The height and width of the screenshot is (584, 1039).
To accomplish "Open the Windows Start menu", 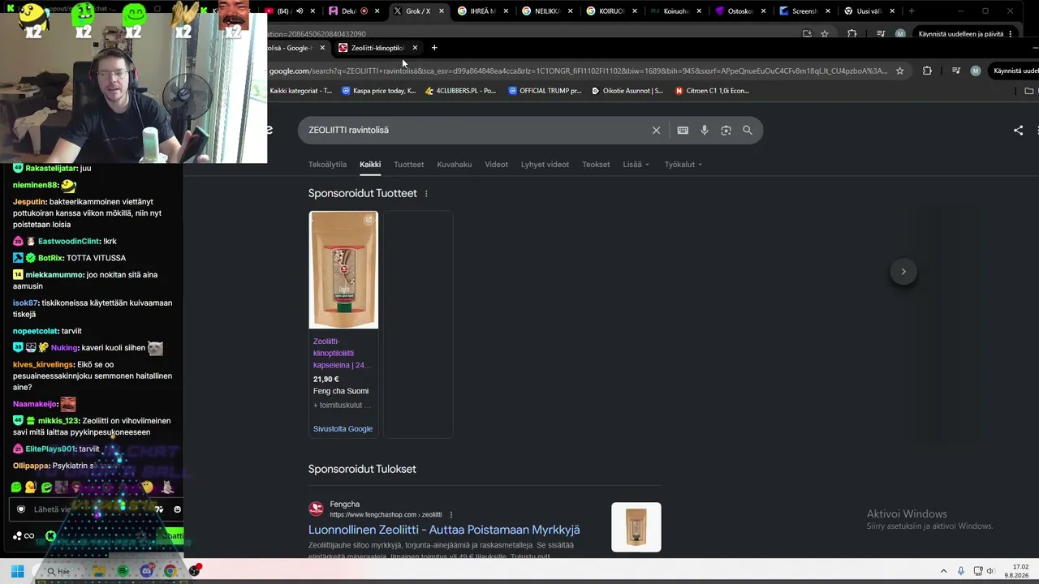I will coord(17,571).
